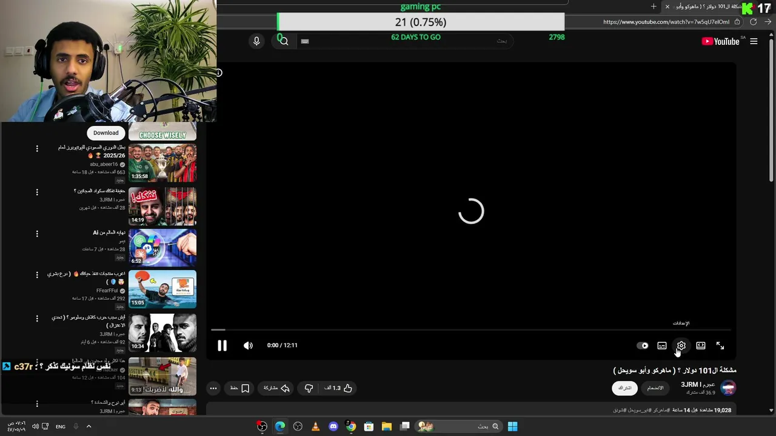Screen dimensions: 776x436
Task: Open the player settings gear
Action: [681, 346]
